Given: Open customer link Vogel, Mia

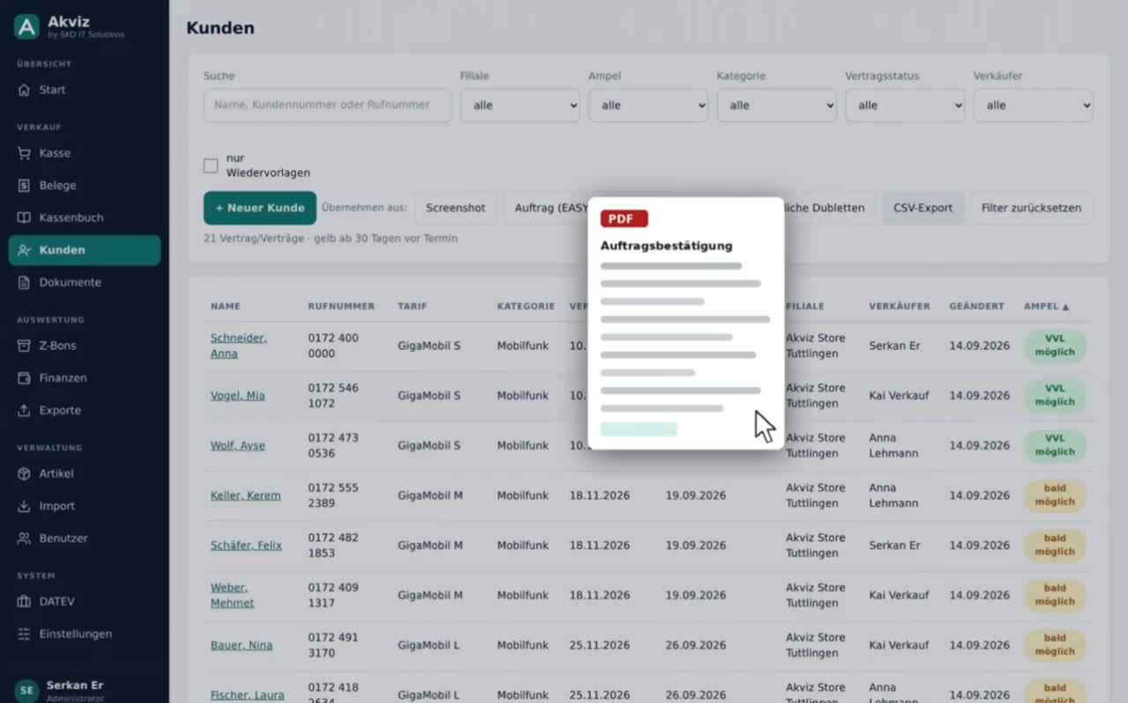Looking at the screenshot, I should click(238, 396).
